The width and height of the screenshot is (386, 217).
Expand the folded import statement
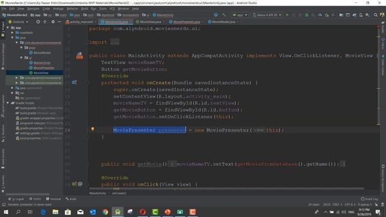pyautogui.click(x=115, y=42)
